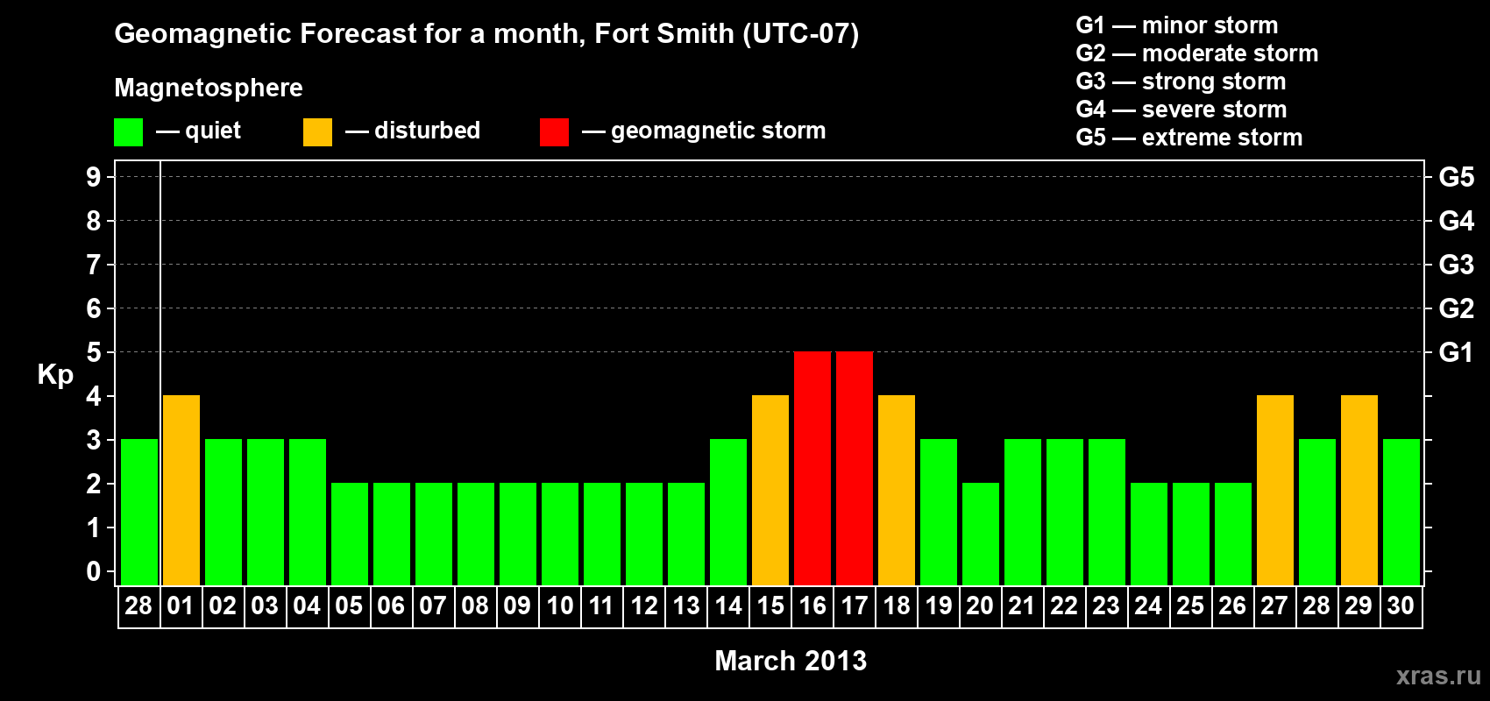Select the red bar for day 17
This screenshot has width=1490, height=701.
click(855, 468)
